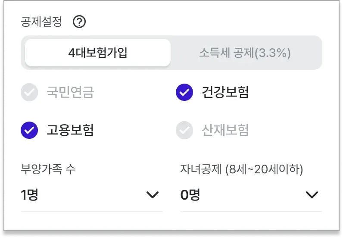Screen dimensions: 343x238
Task: Enable the 국민연금 check circle
Action: pyautogui.click(x=29, y=92)
